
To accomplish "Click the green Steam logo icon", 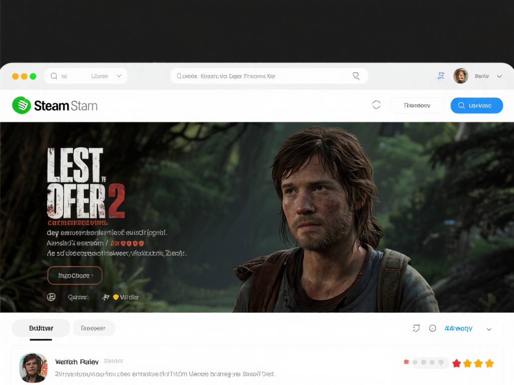I will click(x=22, y=106).
